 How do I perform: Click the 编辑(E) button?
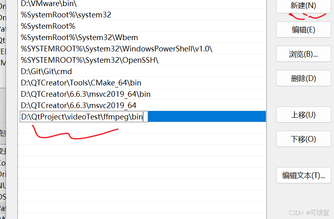pyautogui.click(x=304, y=30)
